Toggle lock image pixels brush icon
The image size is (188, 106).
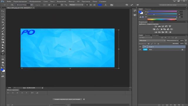152,44
